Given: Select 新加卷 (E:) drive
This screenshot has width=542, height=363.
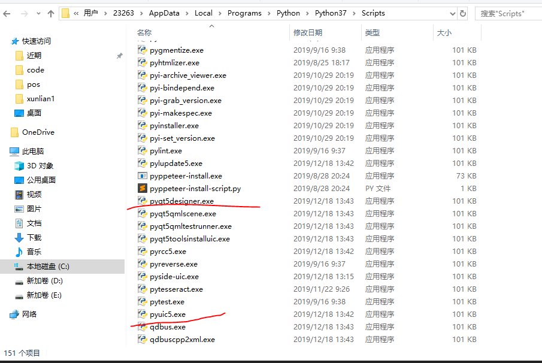Looking at the screenshot, I should [44, 295].
